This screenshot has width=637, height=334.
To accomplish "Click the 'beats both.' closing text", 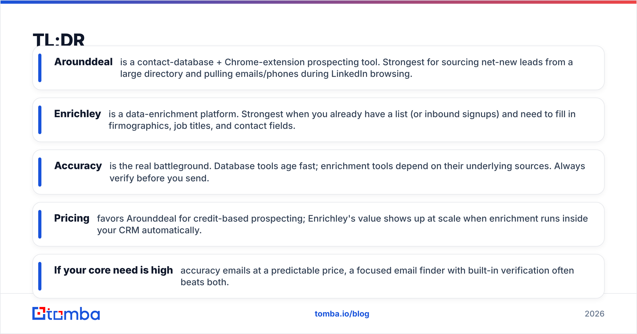I will [205, 282].
